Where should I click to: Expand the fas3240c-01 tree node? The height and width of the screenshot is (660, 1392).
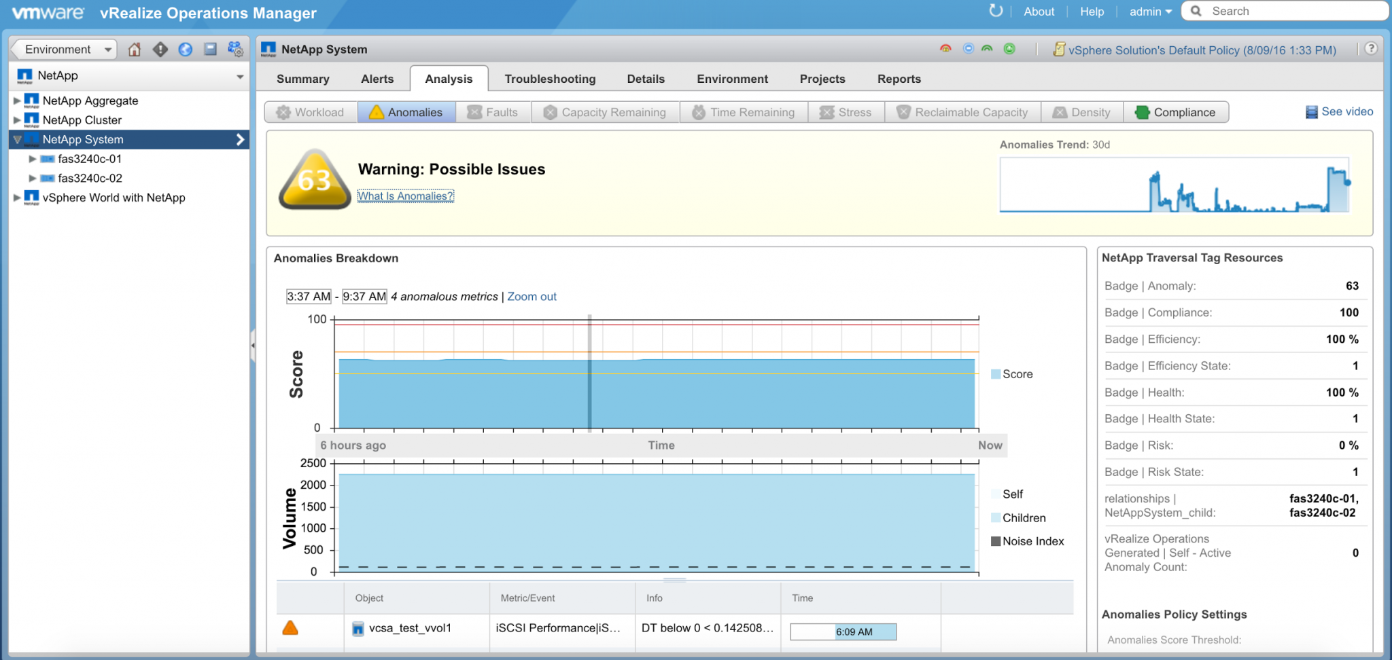(32, 159)
